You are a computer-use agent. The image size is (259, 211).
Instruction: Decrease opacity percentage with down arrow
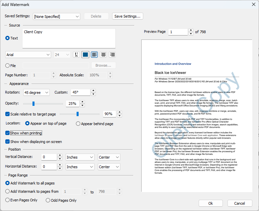tap(83, 105)
